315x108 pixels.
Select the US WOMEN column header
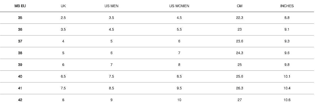coord(179,6)
